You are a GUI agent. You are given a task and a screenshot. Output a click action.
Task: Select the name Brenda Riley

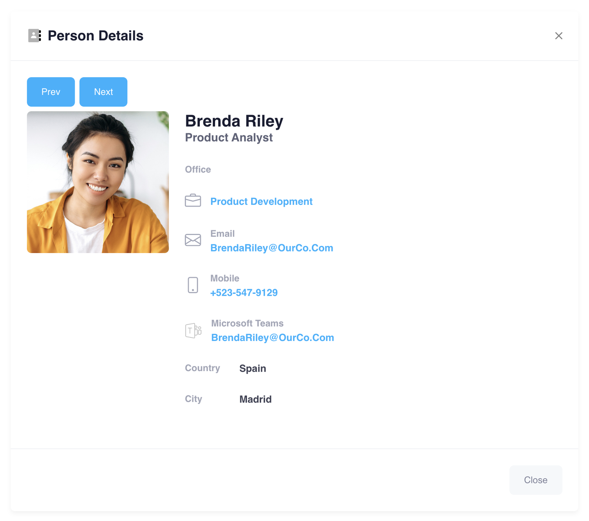(x=234, y=121)
